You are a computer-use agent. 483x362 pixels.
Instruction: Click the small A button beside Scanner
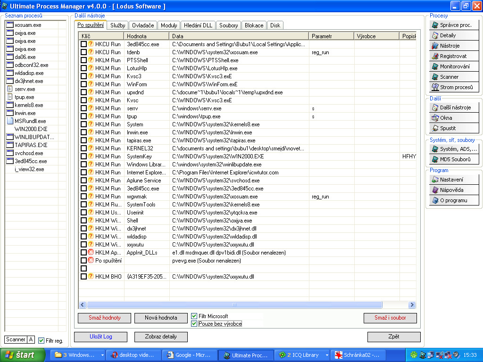tap(31, 339)
